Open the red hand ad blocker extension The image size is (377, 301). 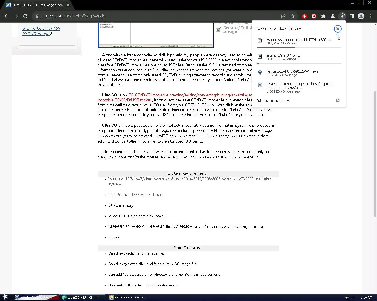305,16
